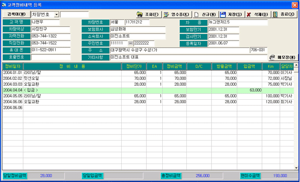Click the 기타사항 field 미진소프트 대표
This screenshot has width=300, height=182.
coord(188,57)
